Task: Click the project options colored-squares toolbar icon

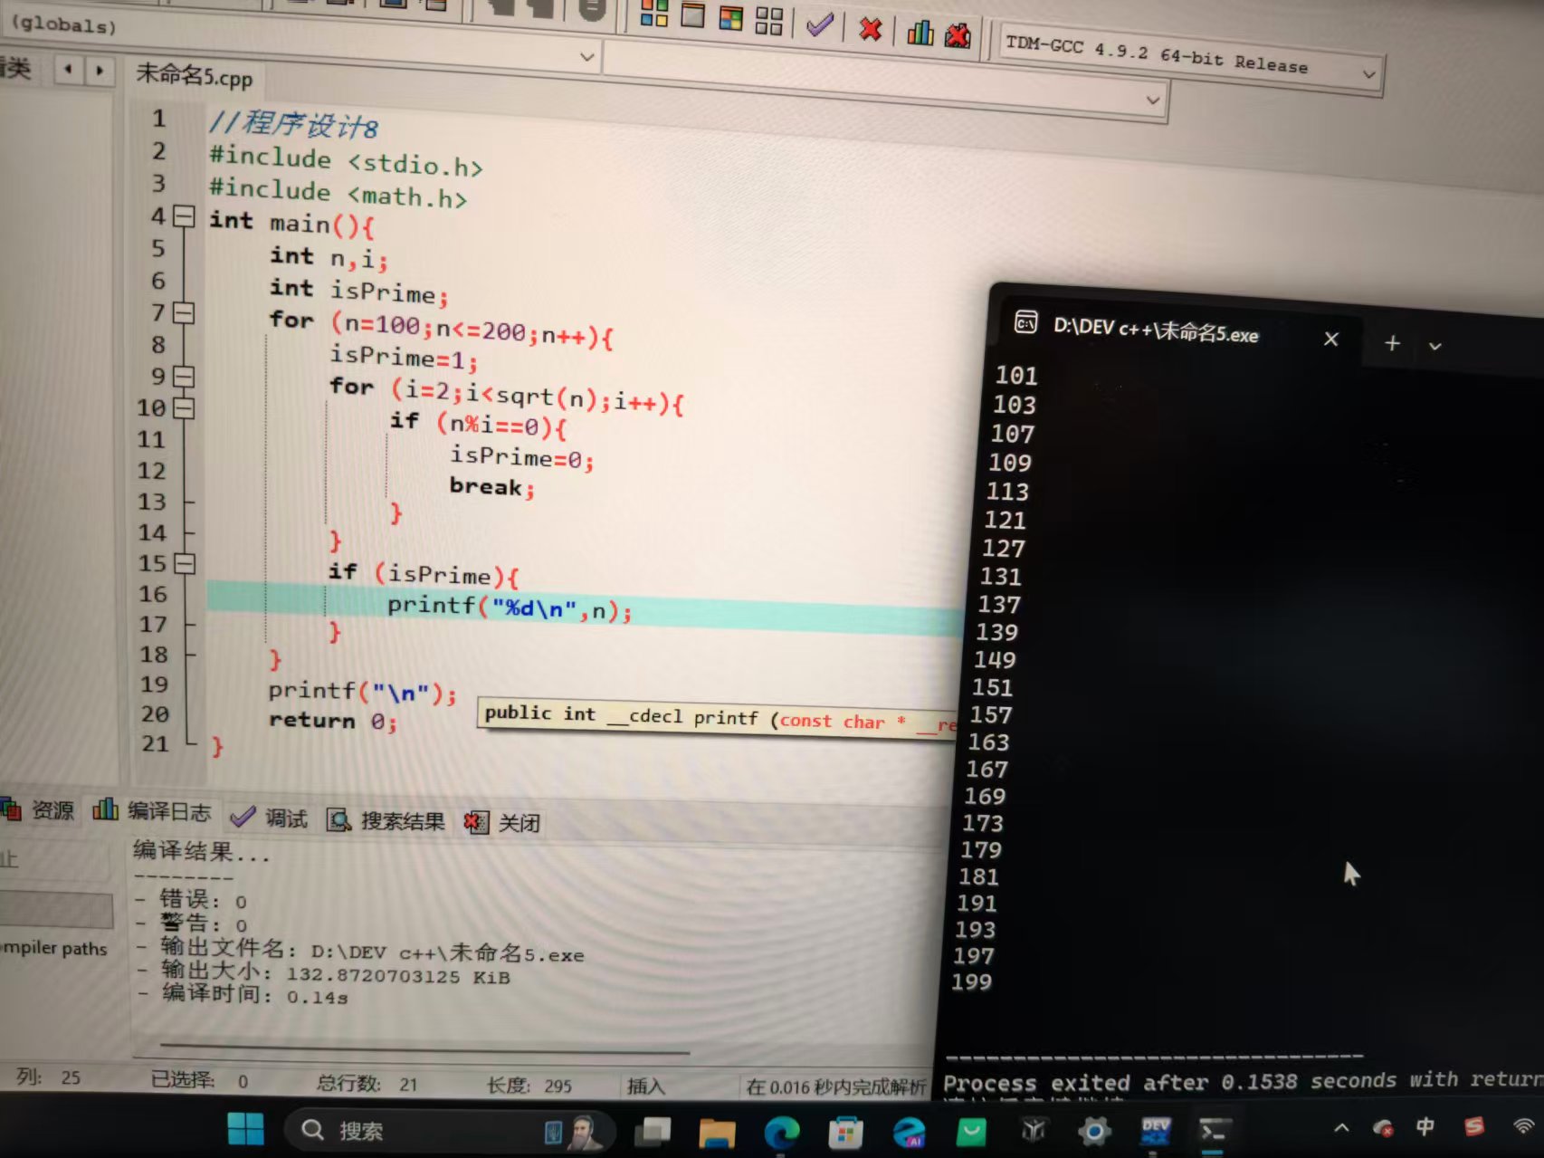Action: point(654,13)
